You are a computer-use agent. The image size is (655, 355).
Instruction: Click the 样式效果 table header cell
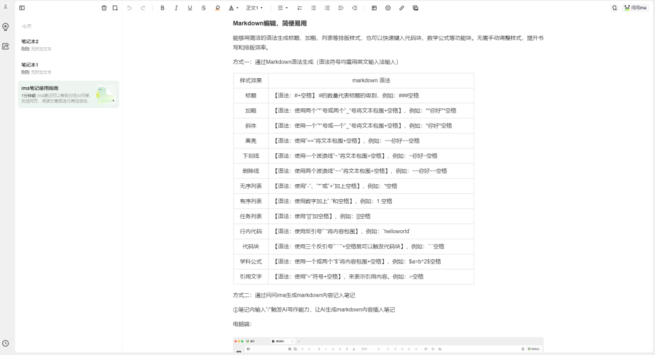(x=250, y=81)
